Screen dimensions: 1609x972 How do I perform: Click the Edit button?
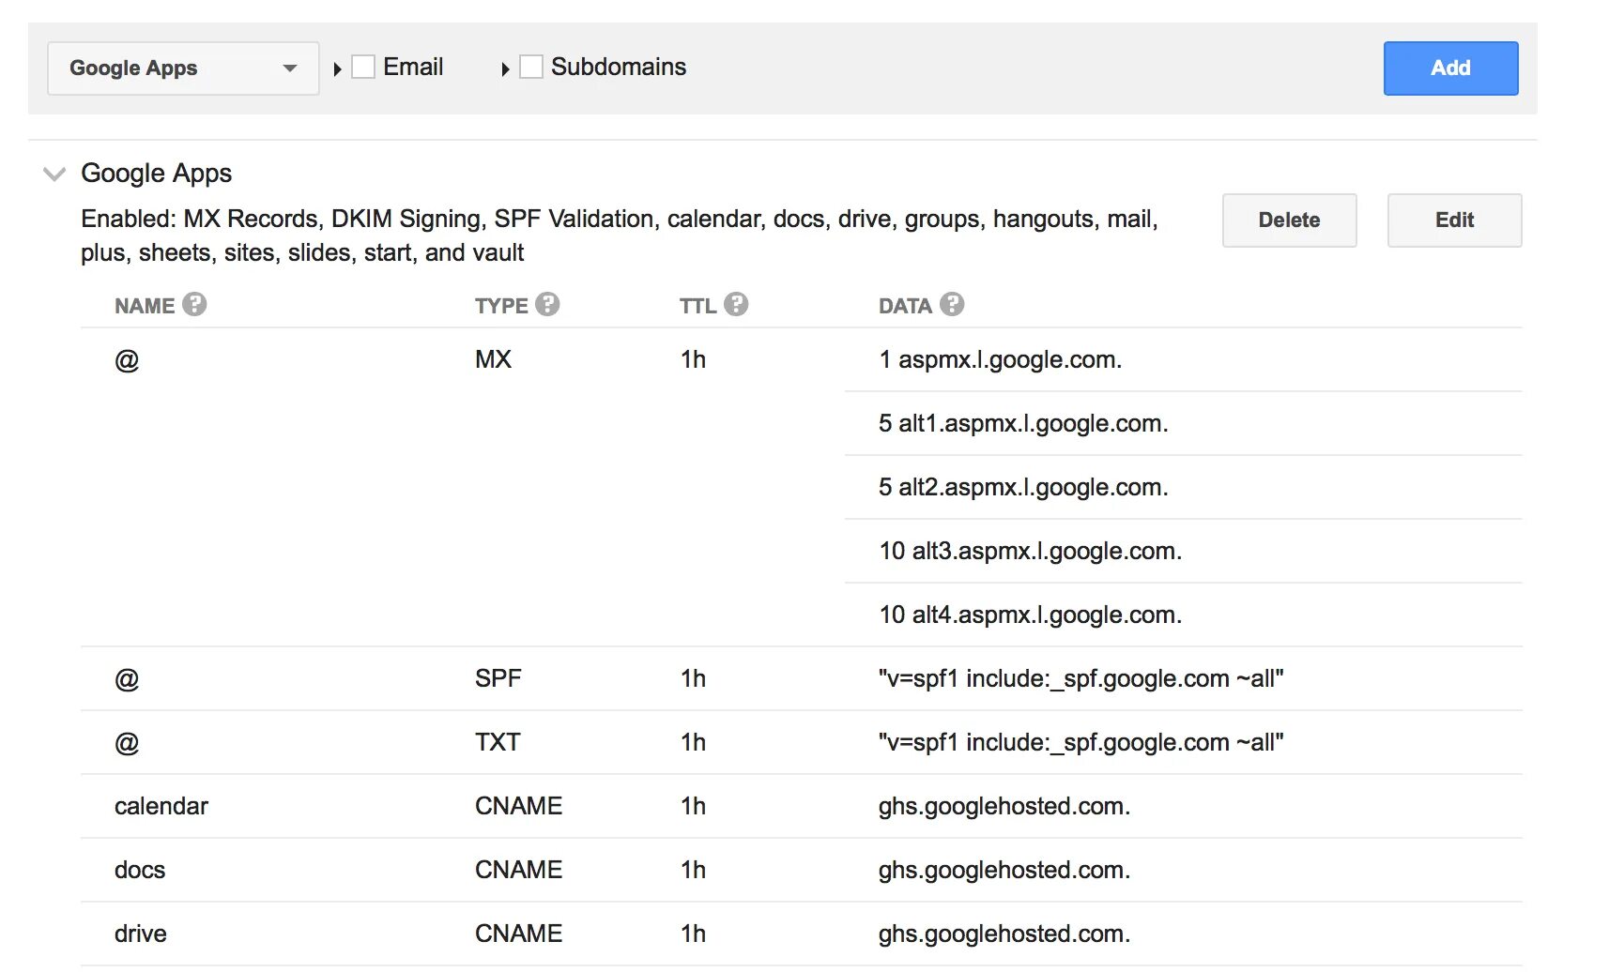point(1454,220)
